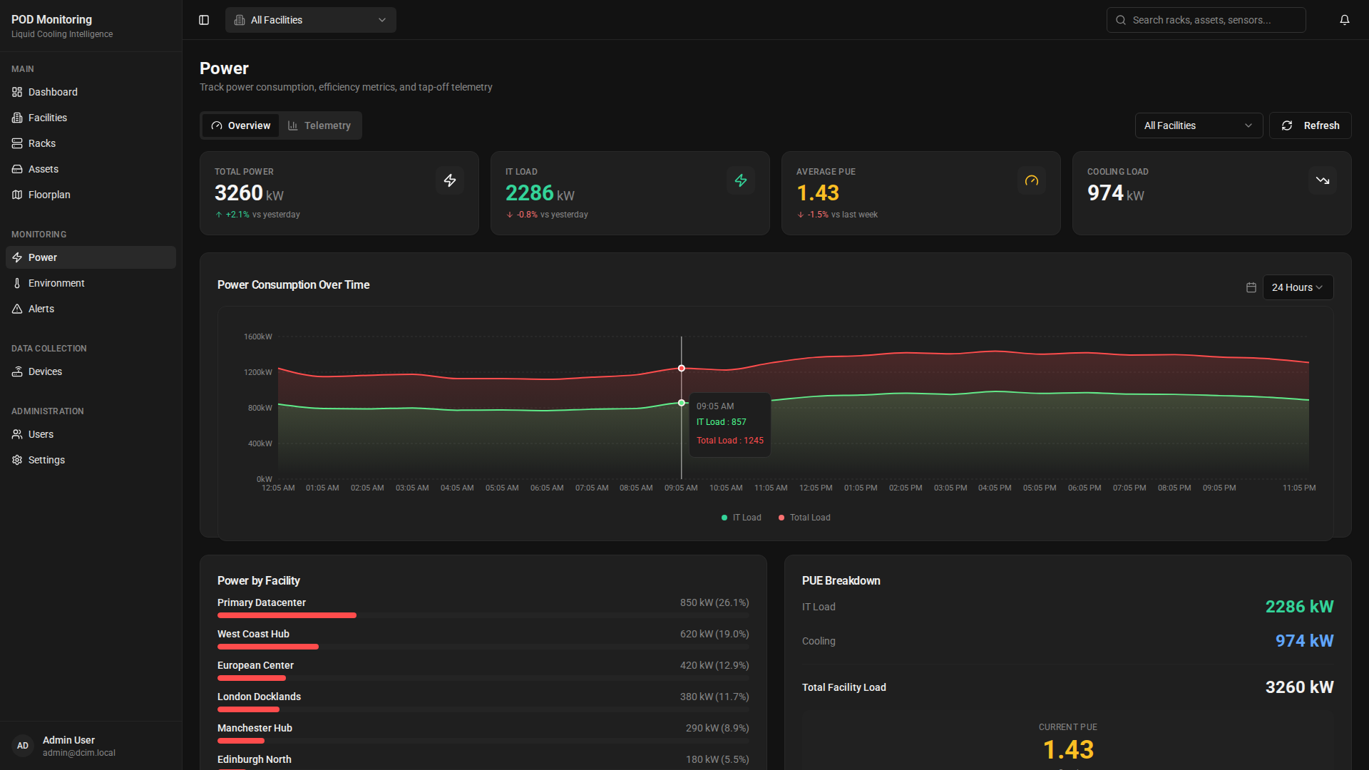This screenshot has height=770, width=1369.
Task: Toggle the sidebar collapse control
Action: click(x=204, y=20)
